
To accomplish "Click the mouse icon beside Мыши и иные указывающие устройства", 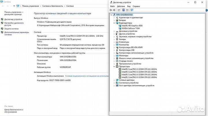I will coord(117,58).
